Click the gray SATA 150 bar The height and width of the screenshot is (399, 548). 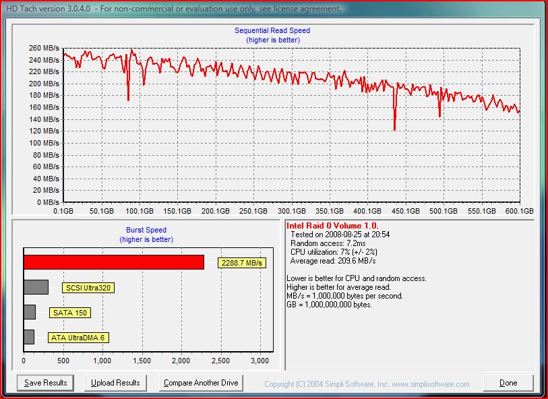coord(30,312)
